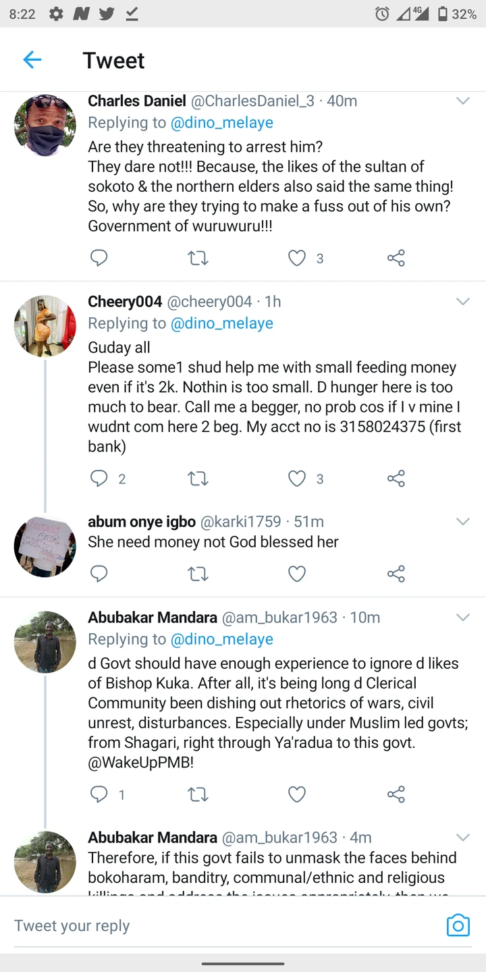Tap the back arrow in Tweet header
Image resolution: width=486 pixels, height=972 pixels.
point(32,60)
